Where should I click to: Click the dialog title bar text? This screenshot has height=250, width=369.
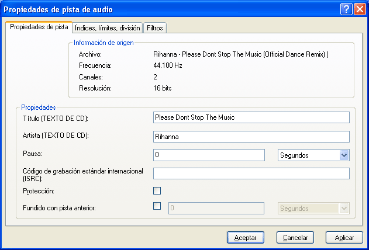pos(58,9)
